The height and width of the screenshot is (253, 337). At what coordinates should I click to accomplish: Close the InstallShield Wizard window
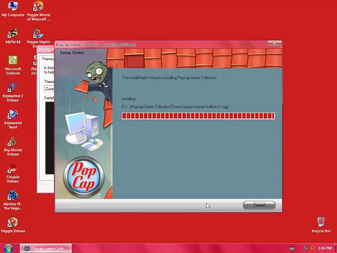pos(274,43)
